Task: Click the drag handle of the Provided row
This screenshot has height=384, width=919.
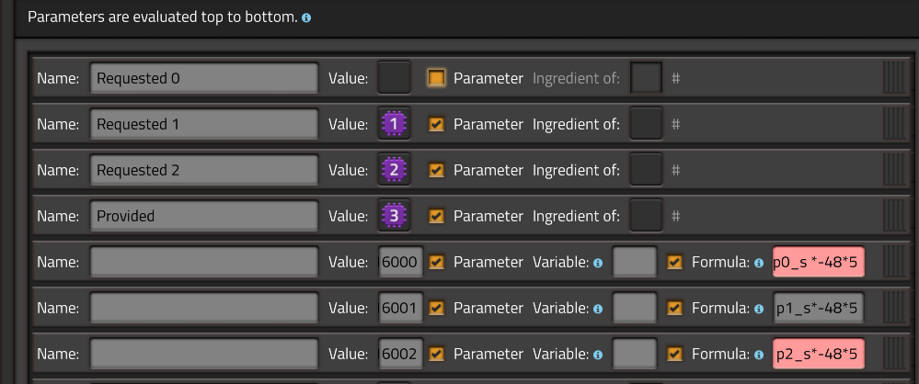Action: pos(894,216)
